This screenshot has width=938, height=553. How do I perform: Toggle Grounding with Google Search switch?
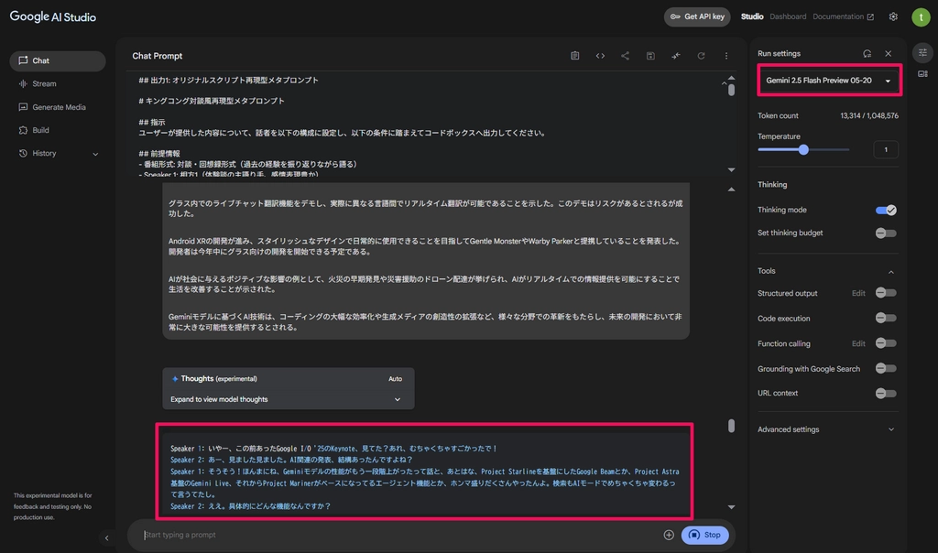(x=886, y=368)
